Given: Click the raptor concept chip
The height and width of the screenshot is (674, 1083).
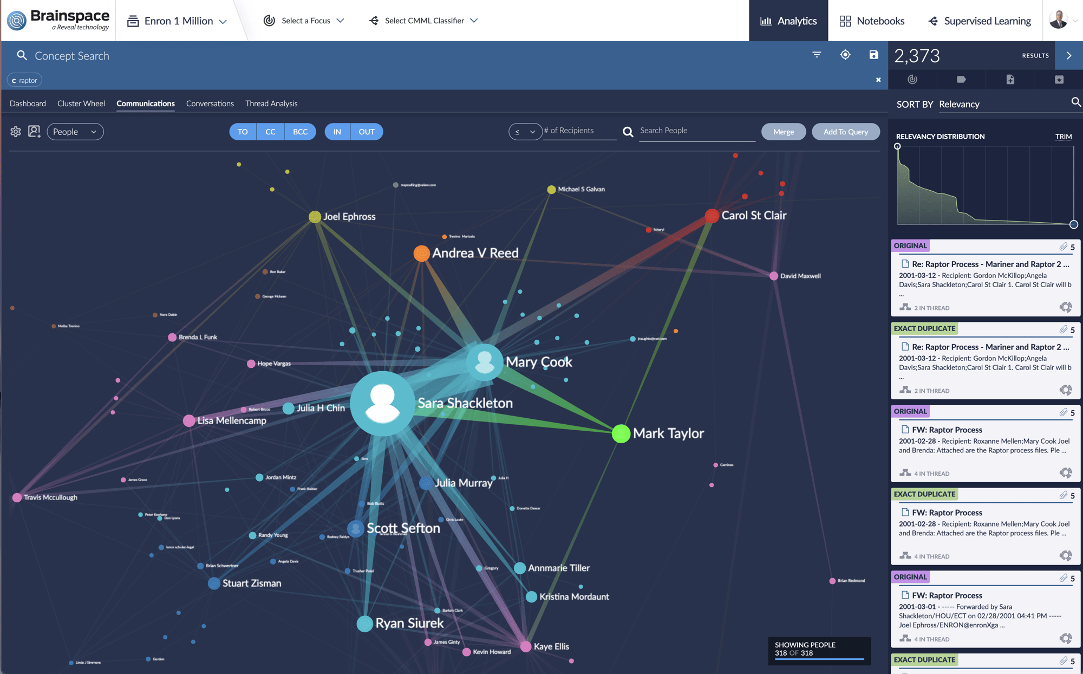Looking at the screenshot, I should pos(25,80).
